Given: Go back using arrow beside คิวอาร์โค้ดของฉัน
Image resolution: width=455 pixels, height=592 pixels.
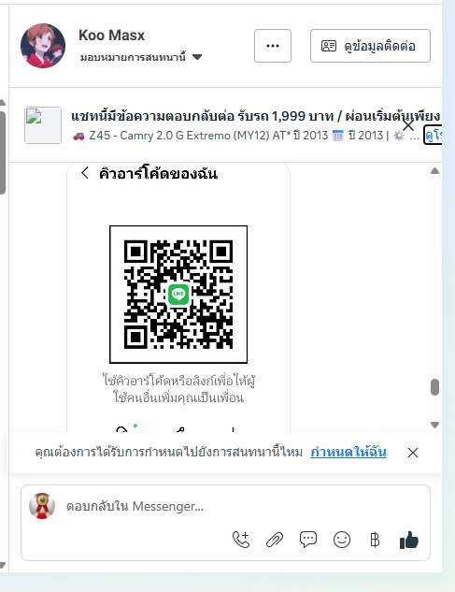Looking at the screenshot, I should coord(85,173).
